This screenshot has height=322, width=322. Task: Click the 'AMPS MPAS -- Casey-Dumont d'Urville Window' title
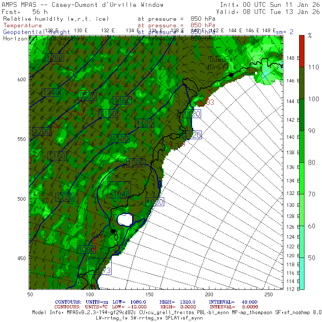coord(83,5)
